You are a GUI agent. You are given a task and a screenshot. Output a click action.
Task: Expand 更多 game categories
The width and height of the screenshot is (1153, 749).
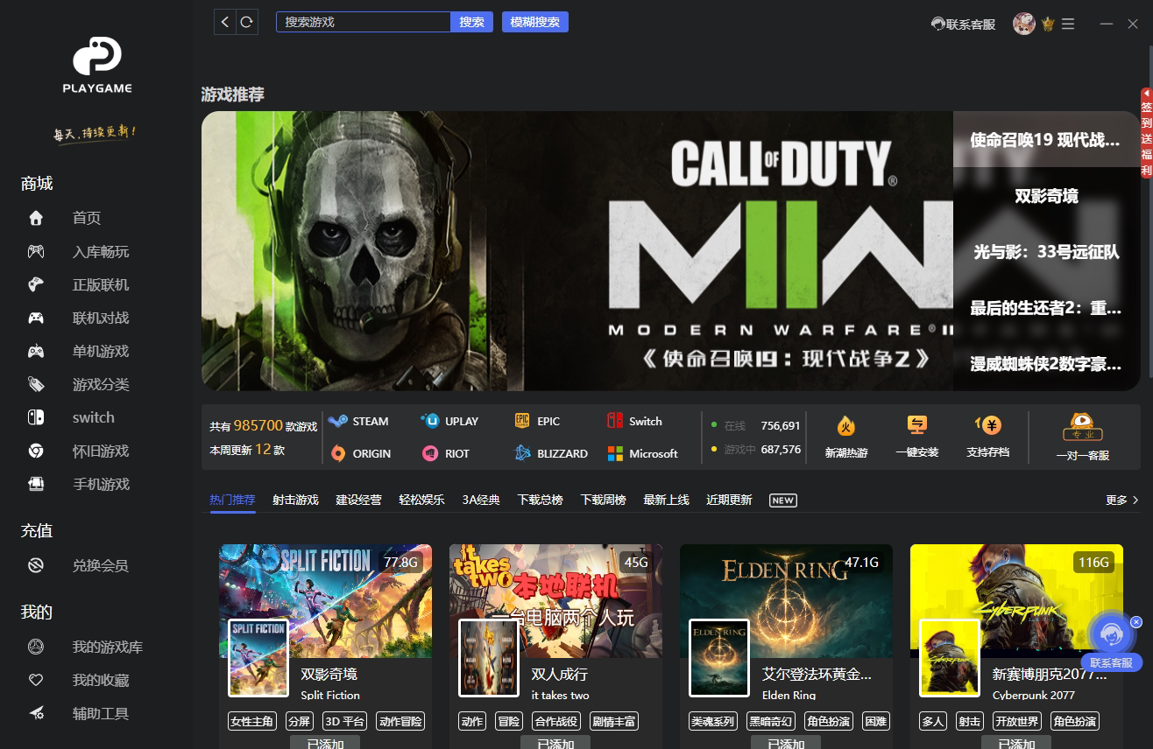1122,500
